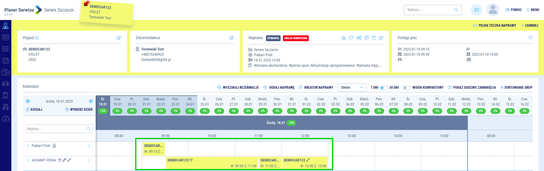Open PEŁNA TECZKA NAPRAWY link
Viewport: 544px width, 171px height.
click(x=495, y=26)
